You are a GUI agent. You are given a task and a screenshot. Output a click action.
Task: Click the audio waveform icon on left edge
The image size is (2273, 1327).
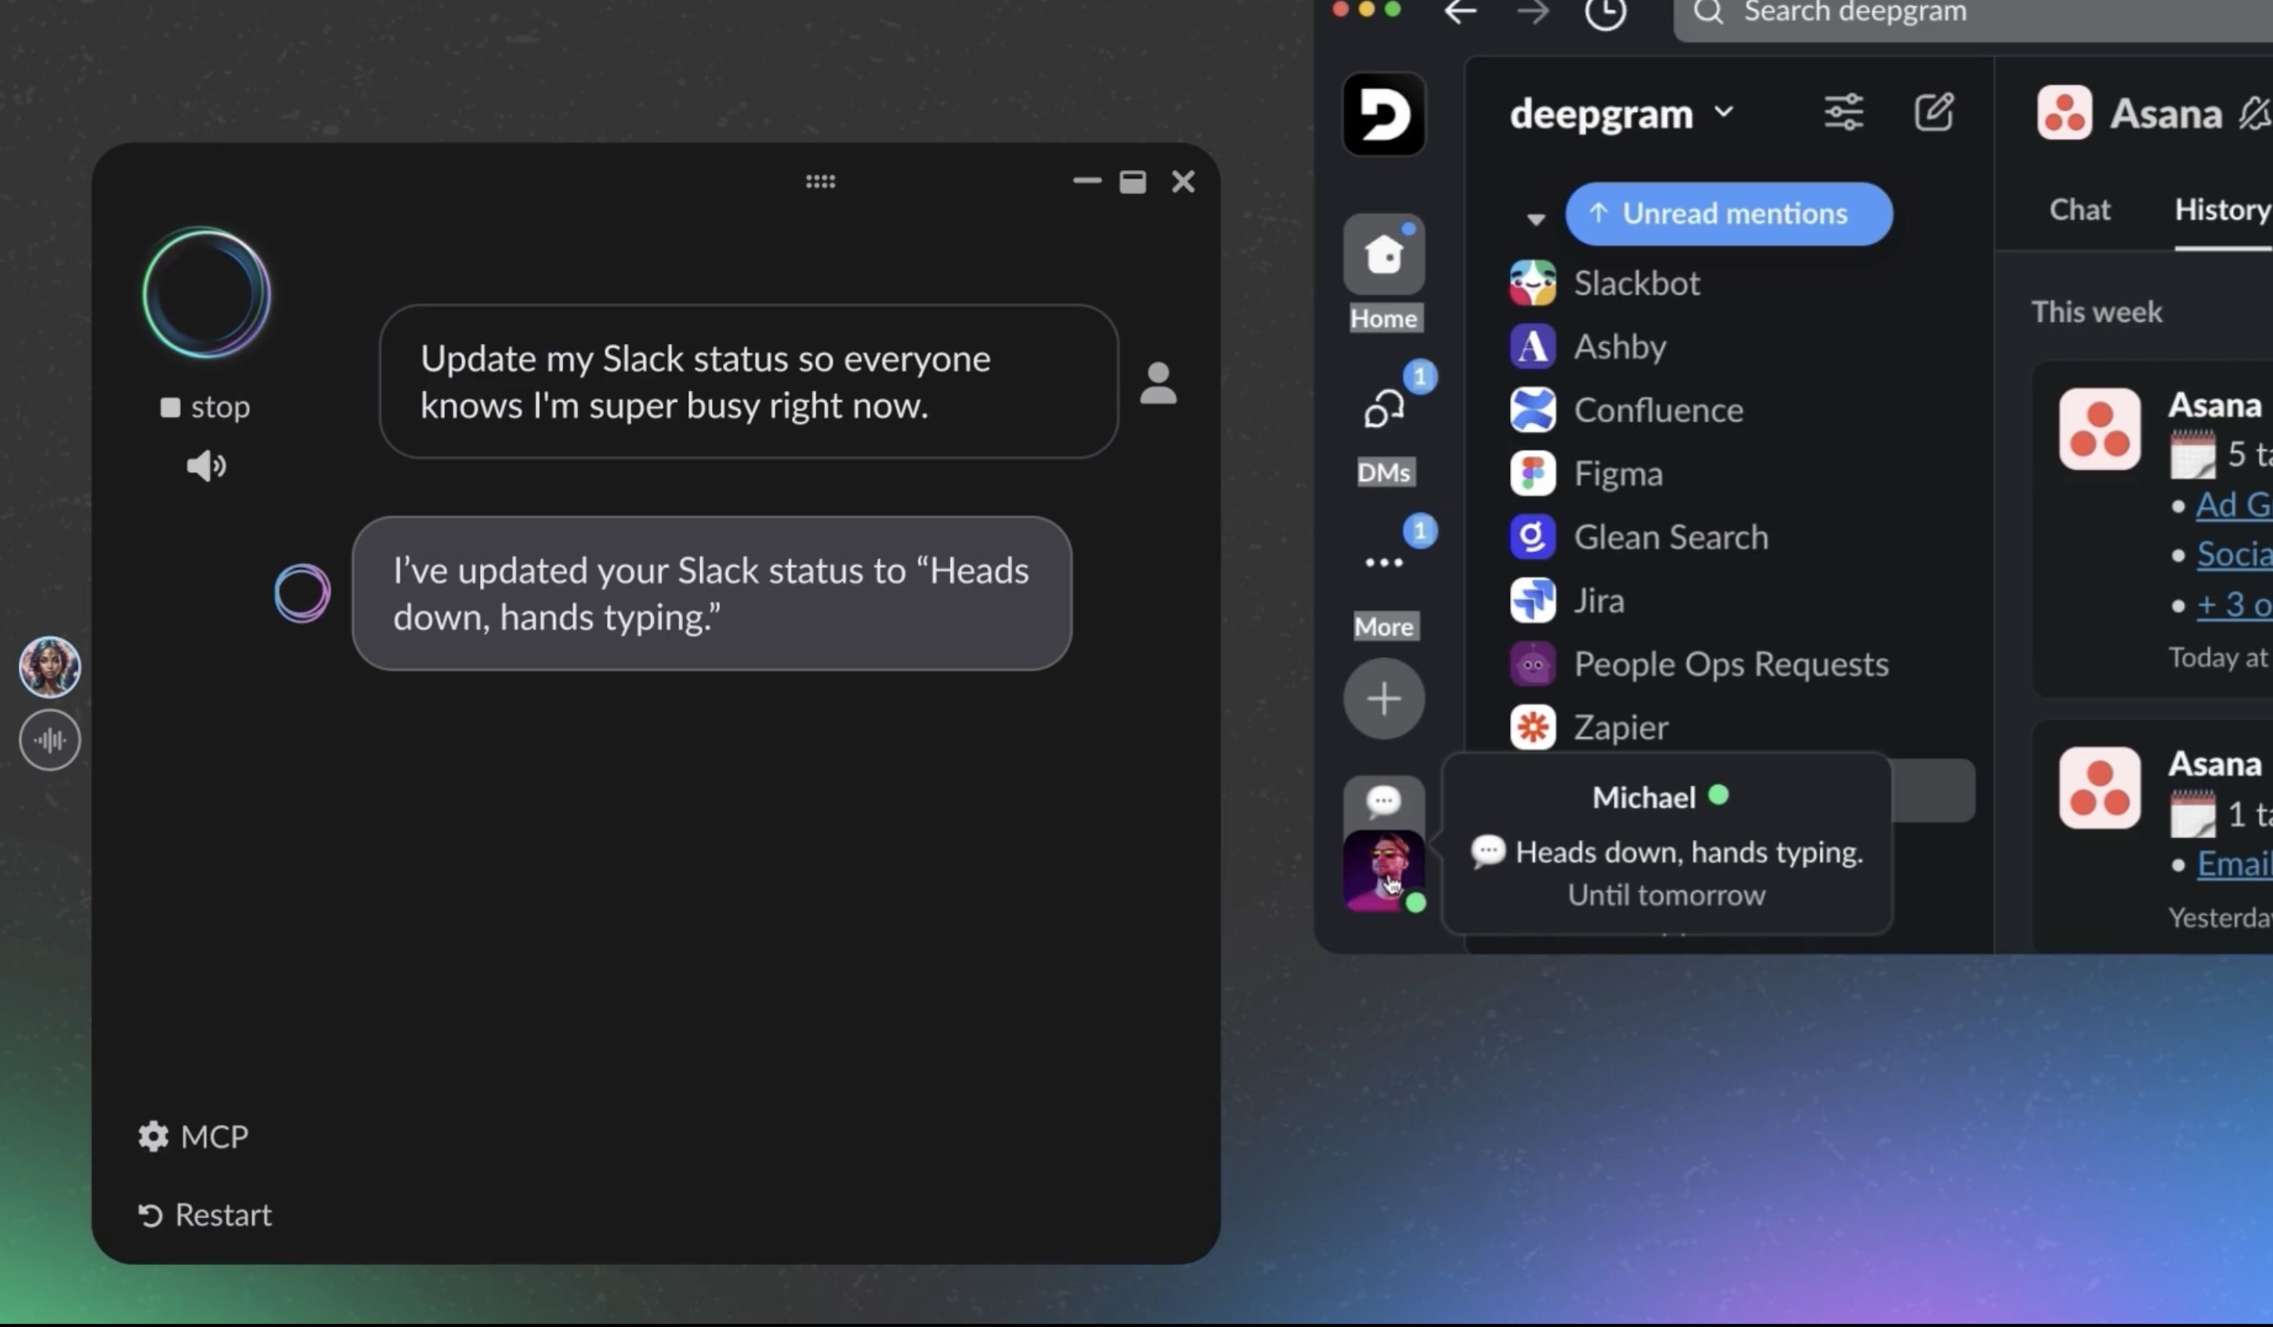tap(49, 740)
